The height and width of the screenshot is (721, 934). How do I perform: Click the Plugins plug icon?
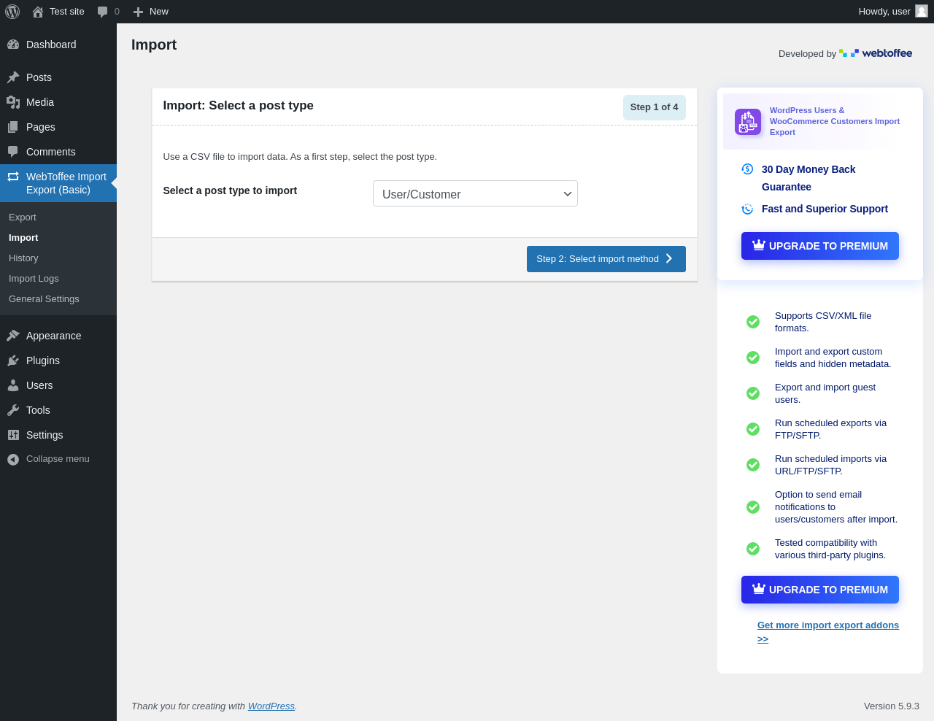[x=13, y=360]
